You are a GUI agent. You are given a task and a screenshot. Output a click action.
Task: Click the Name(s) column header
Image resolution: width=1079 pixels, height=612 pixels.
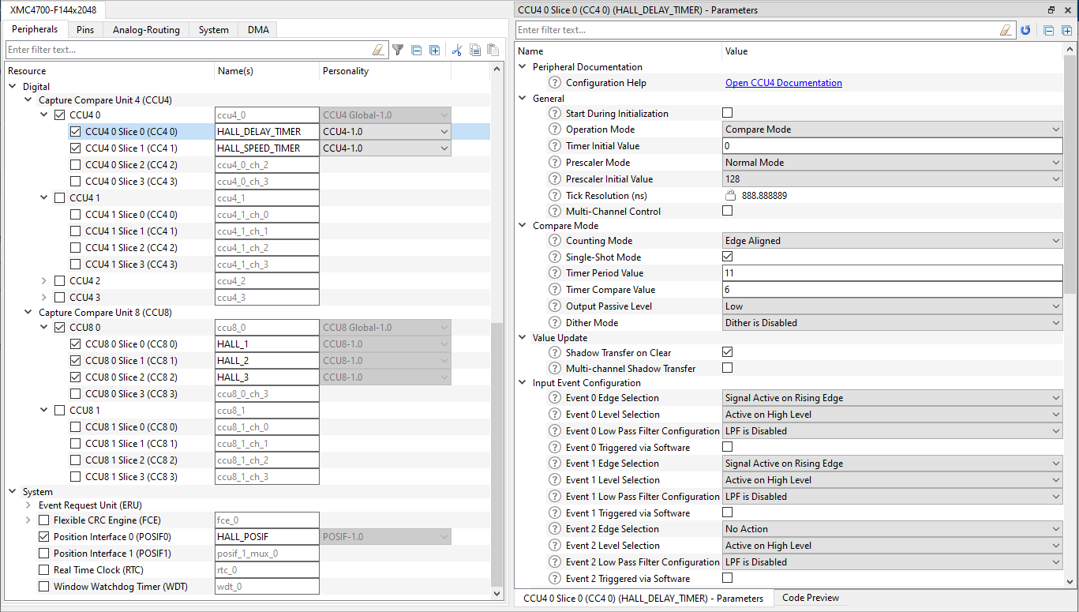(267, 71)
